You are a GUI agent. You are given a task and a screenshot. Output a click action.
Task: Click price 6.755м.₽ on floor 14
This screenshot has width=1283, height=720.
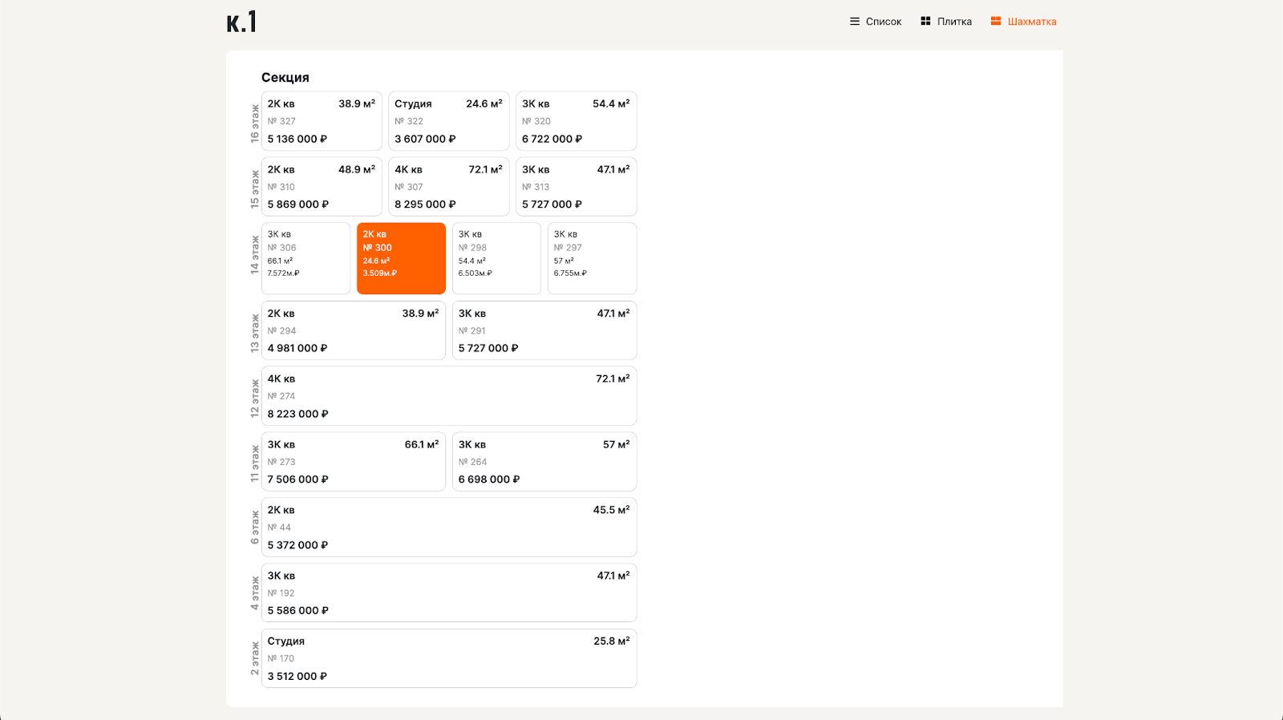[x=570, y=273]
